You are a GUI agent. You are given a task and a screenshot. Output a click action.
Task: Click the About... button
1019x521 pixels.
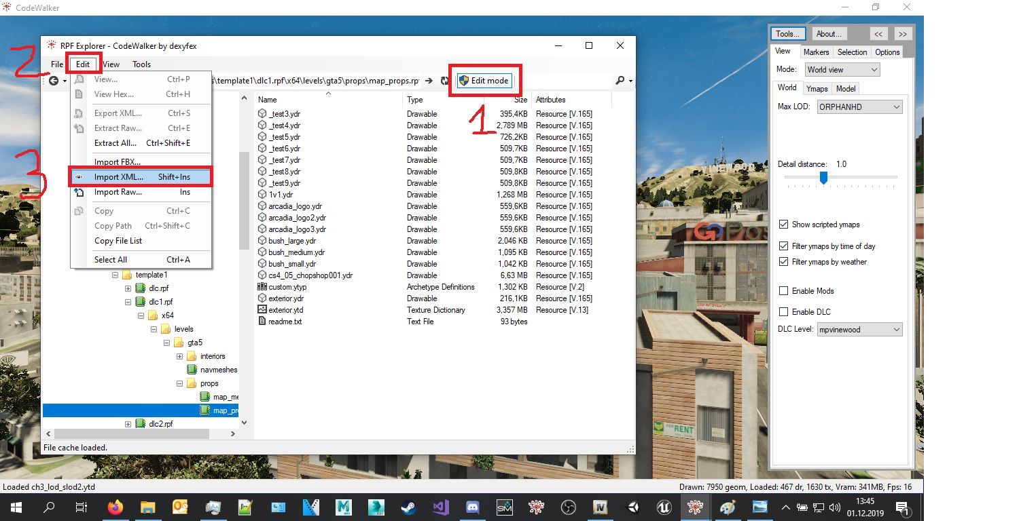[x=829, y=34]
